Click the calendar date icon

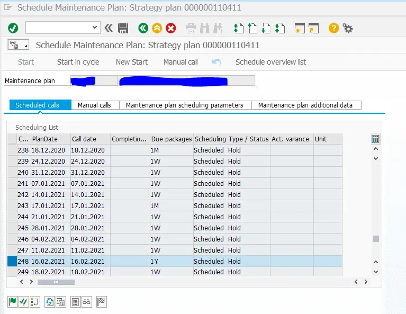pyautogui.click(x=61, y=302)
